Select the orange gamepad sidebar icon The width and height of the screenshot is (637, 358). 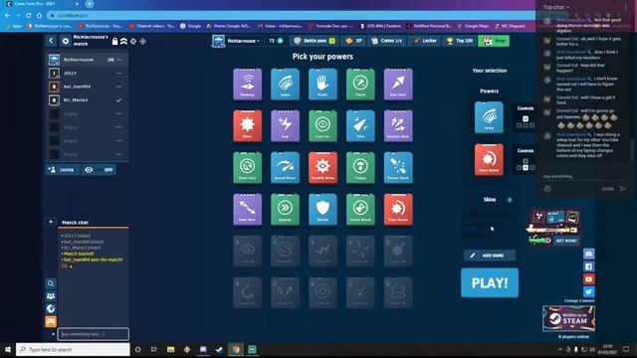click(x=51, y=321)
